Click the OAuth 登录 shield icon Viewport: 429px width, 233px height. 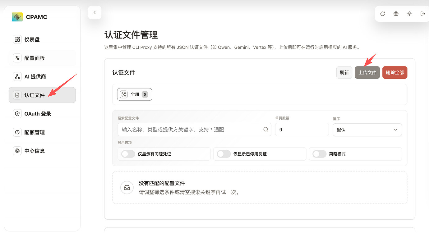pyautogui.click(x=17, y=114)
